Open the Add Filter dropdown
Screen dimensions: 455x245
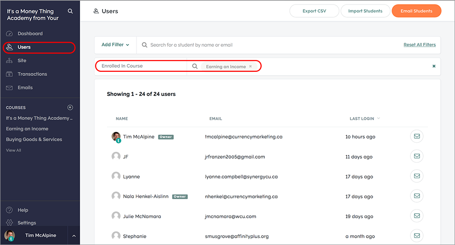115,45
